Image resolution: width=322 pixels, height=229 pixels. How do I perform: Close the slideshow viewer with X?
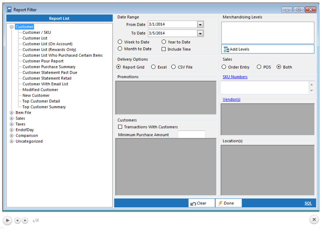point(314,220)
